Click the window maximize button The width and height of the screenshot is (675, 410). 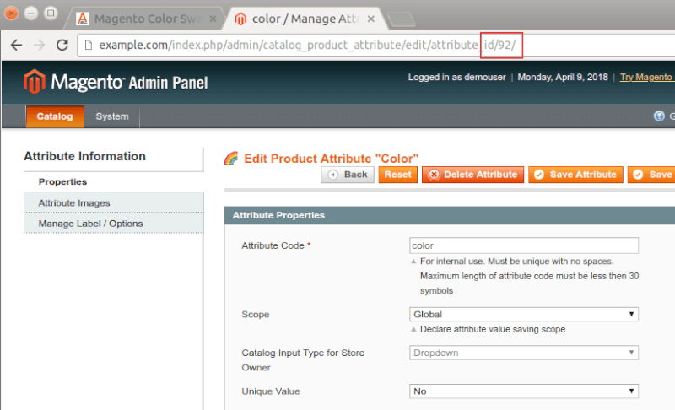[x=51, y=13]
